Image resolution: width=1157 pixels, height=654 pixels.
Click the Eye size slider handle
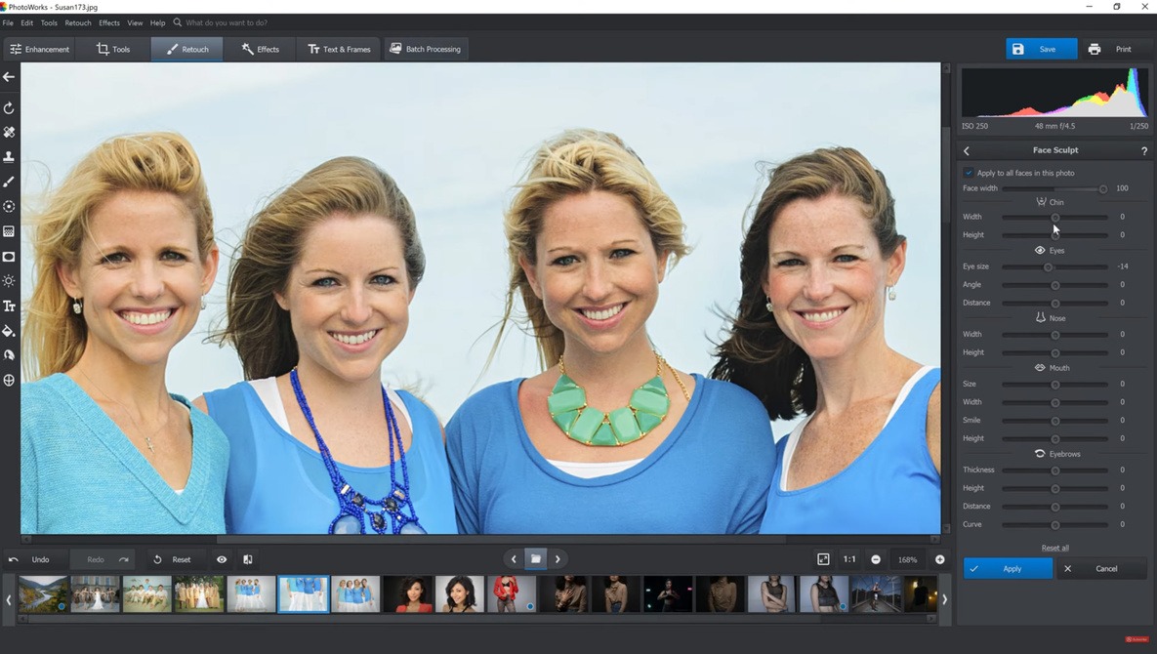(1048, 266)
